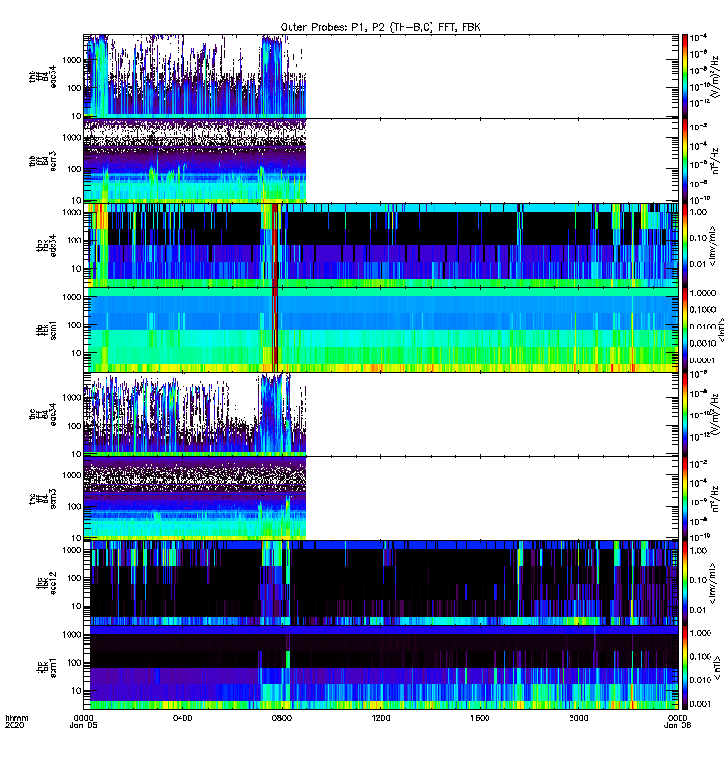Select the thc fff 64 eac34 panel label
Viewport: 724px width, 773px height.
point(42,415)
